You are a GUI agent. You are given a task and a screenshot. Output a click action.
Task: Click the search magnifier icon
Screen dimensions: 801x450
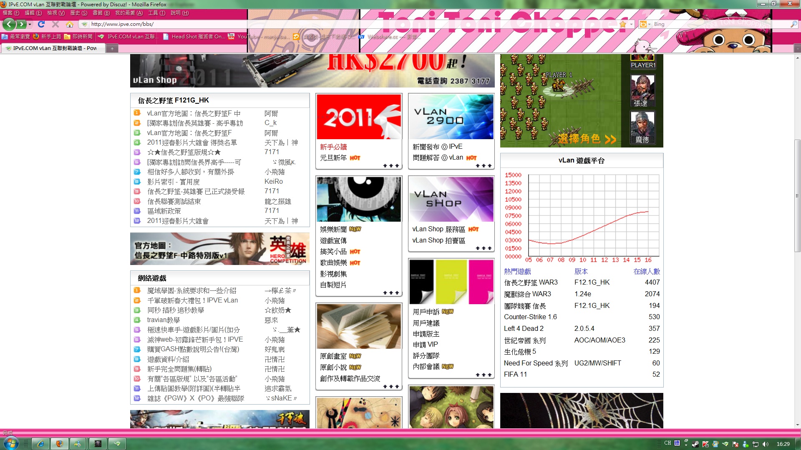pos(793,24)
